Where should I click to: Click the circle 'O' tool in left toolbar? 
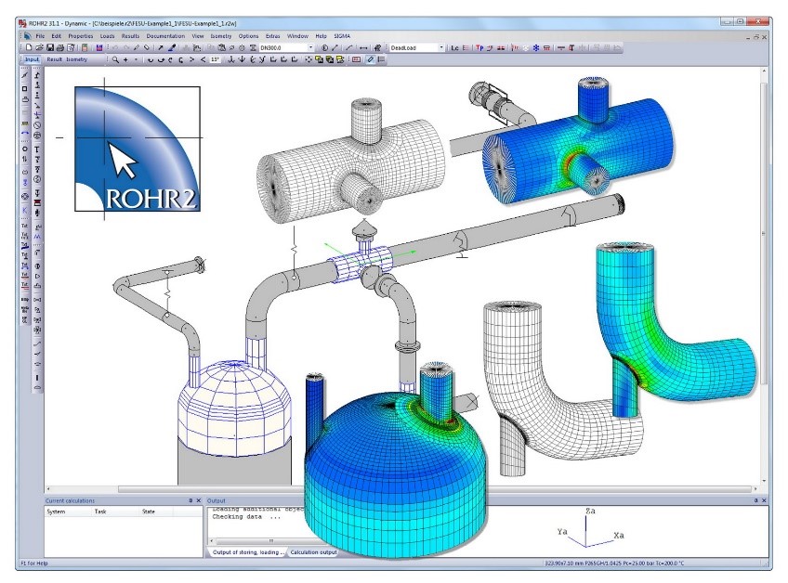24,149
